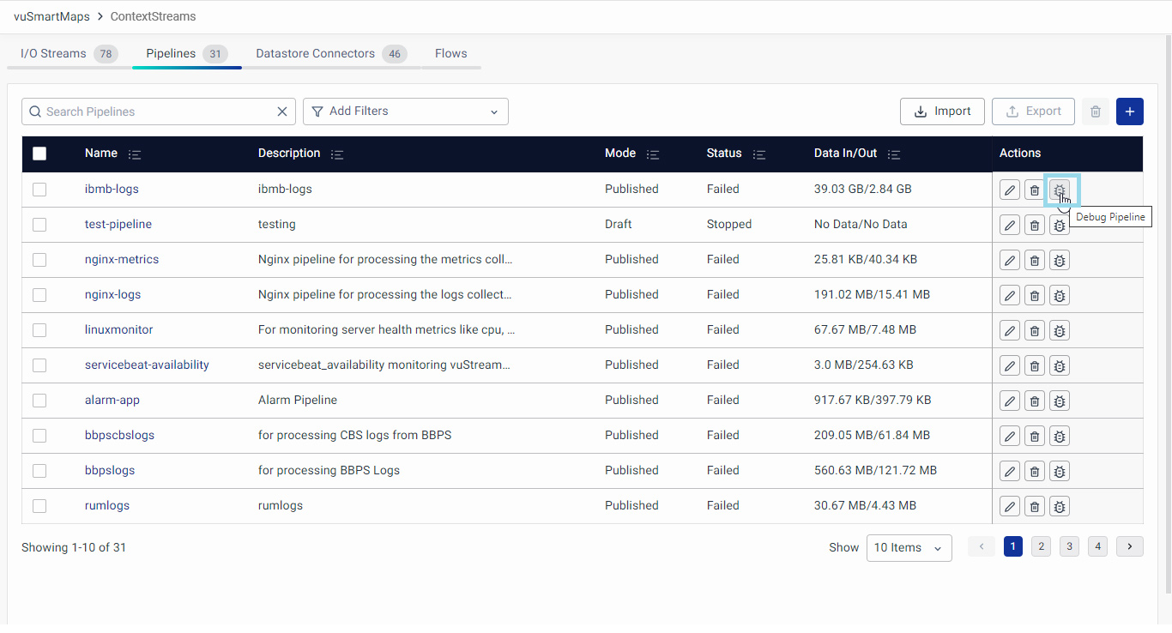Open the servicebeat-availability pipeline link
The height and width of the screenshot is (633, 1172).
pos(147,365)
